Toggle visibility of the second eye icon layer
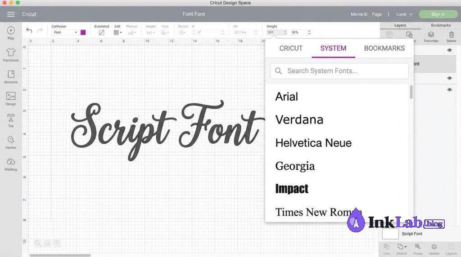 coord(450,78)
